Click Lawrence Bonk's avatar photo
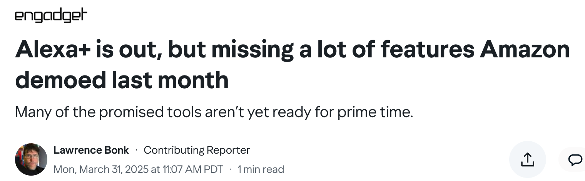This screenshot has width=585, height=181. 31,159
